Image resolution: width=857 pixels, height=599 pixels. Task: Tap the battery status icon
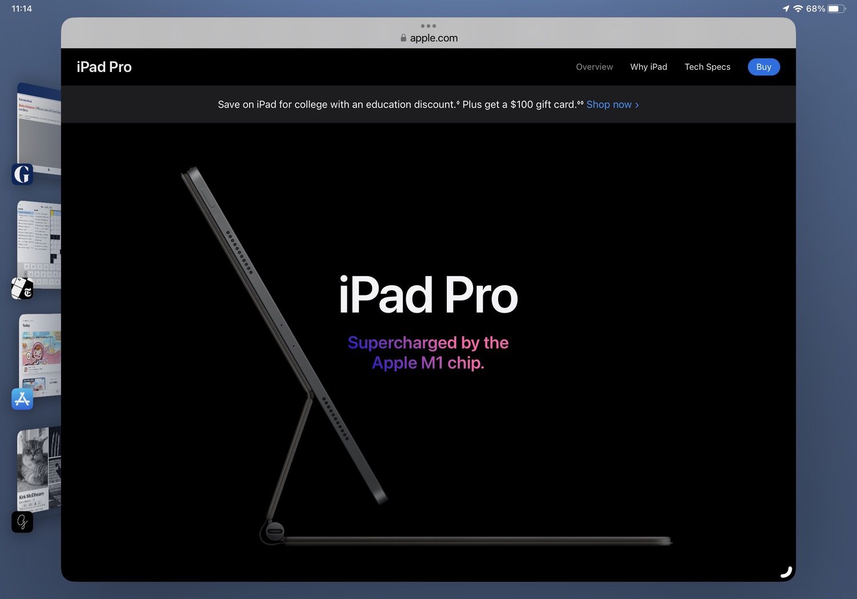click(x=836, y=9)
